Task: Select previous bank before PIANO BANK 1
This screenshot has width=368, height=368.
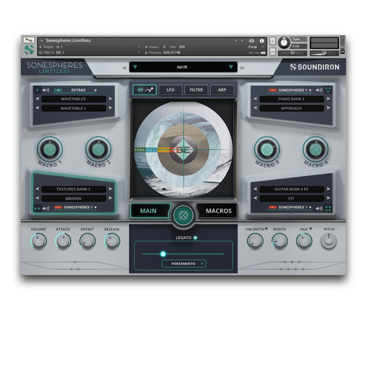Action: coord(255,99)
